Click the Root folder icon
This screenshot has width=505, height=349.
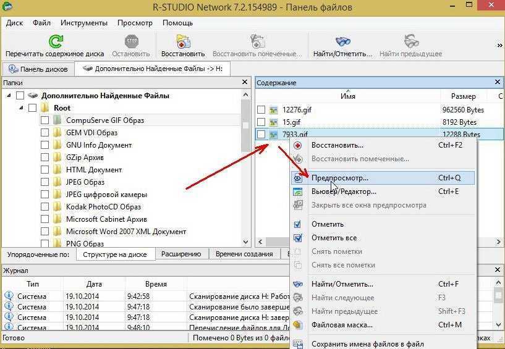pos(45,108)
